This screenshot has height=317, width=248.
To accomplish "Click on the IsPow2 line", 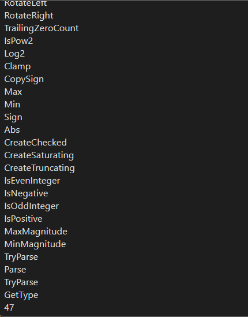I will tap(18, 41).
